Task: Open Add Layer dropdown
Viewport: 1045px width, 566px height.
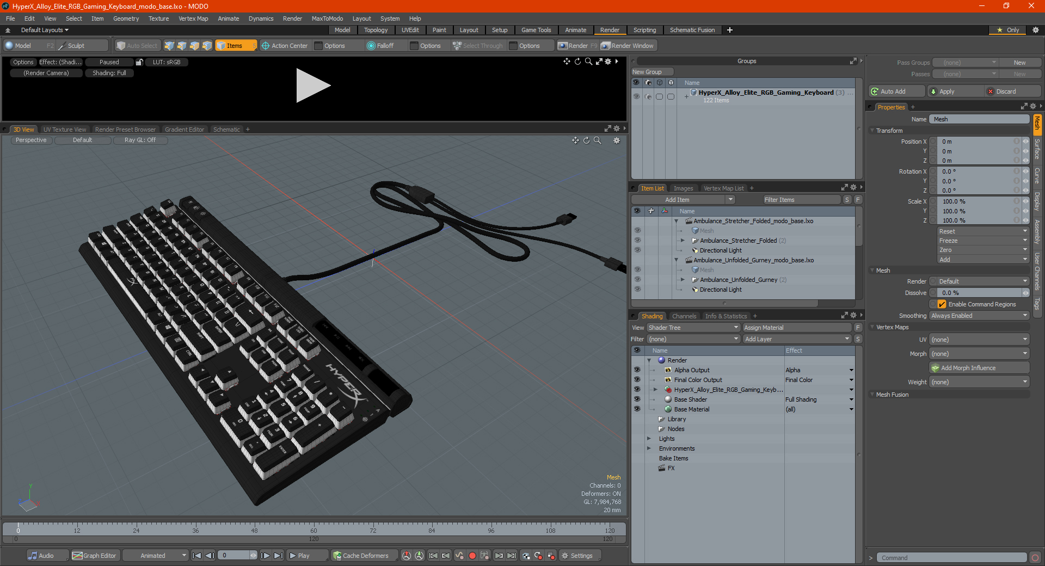Action: (x=797, y=339)
